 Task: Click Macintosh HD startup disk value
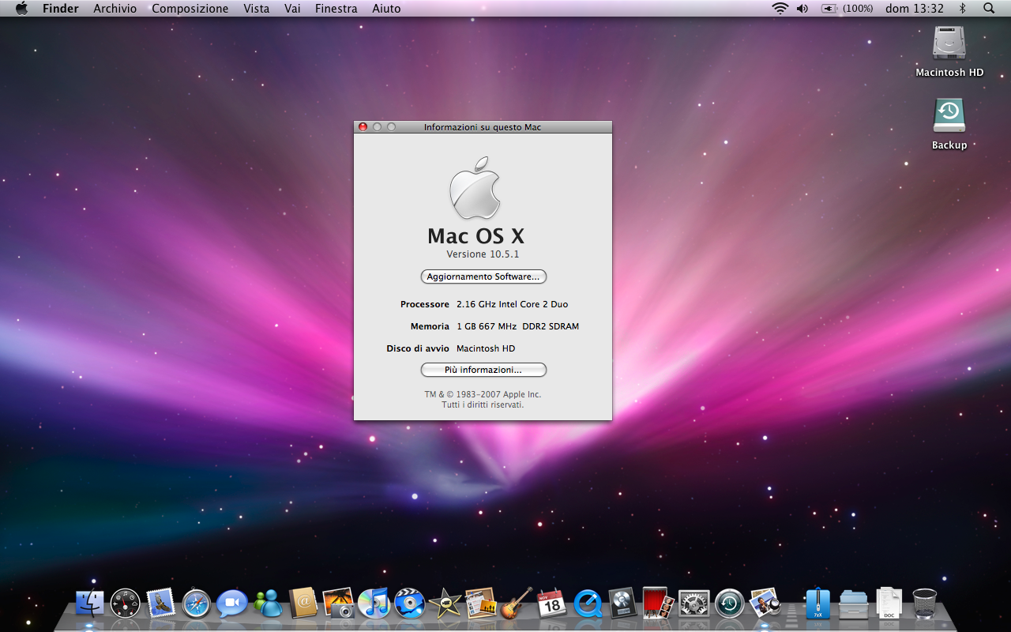pos(486,348)
